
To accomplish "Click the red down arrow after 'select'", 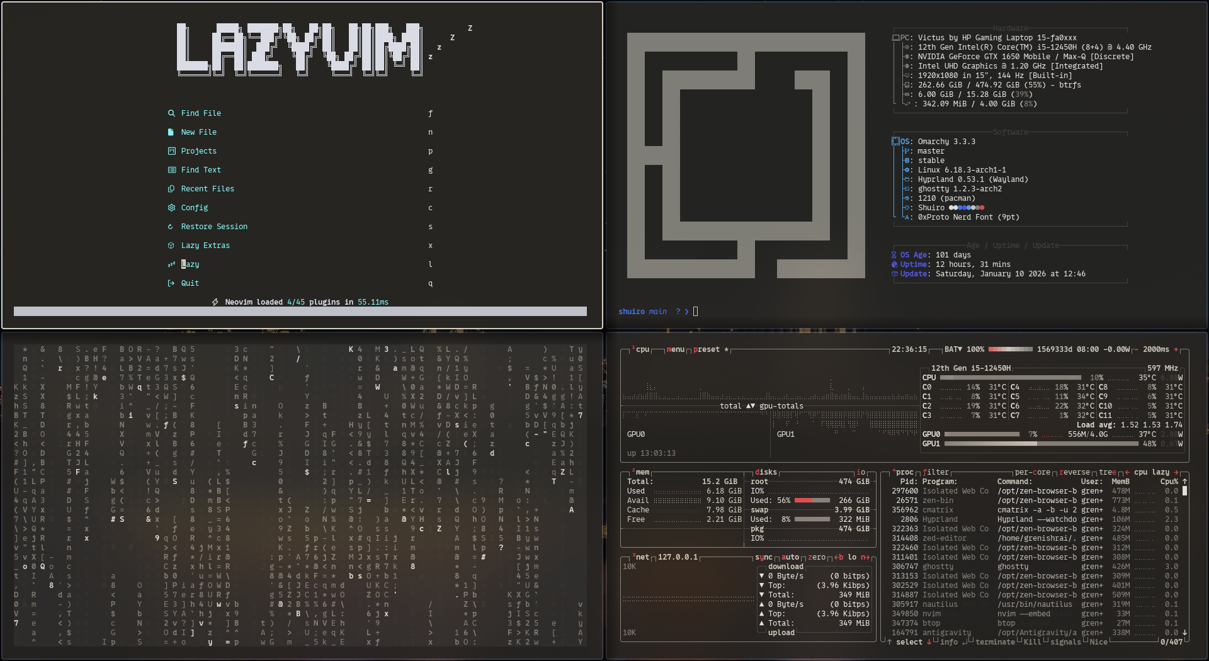I will 929,642.
